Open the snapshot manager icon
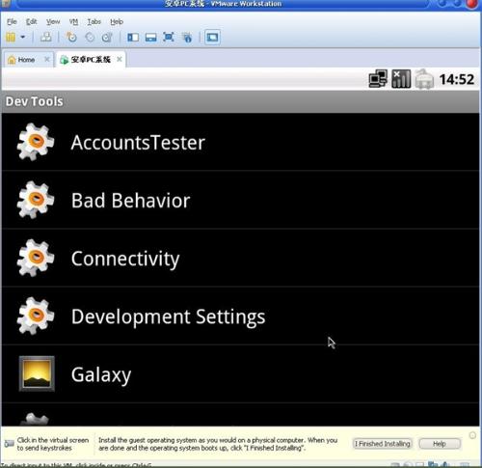The image size is (482, 468). point(107,38)
